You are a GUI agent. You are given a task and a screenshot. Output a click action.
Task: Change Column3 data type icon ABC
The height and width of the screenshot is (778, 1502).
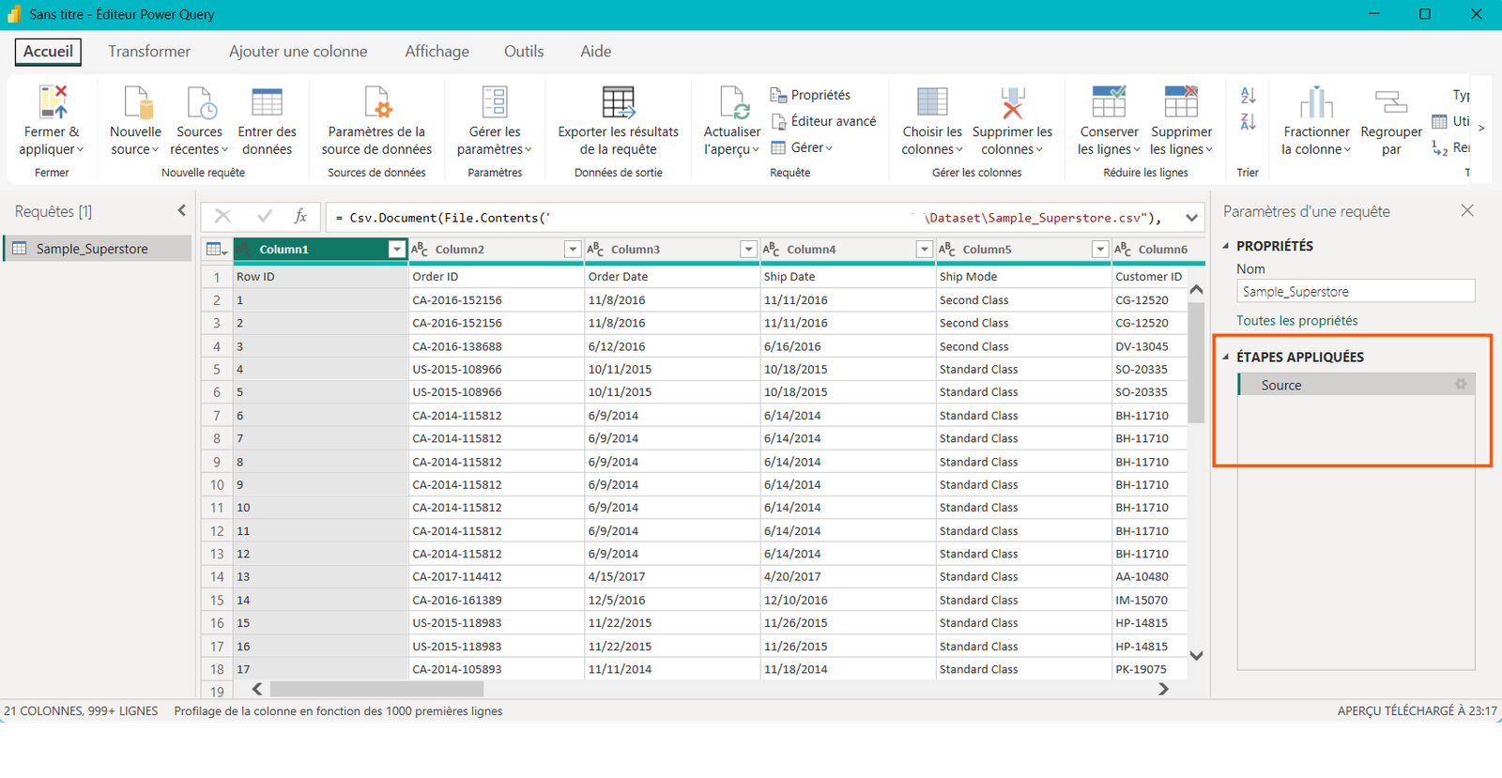tap(595, 249)
